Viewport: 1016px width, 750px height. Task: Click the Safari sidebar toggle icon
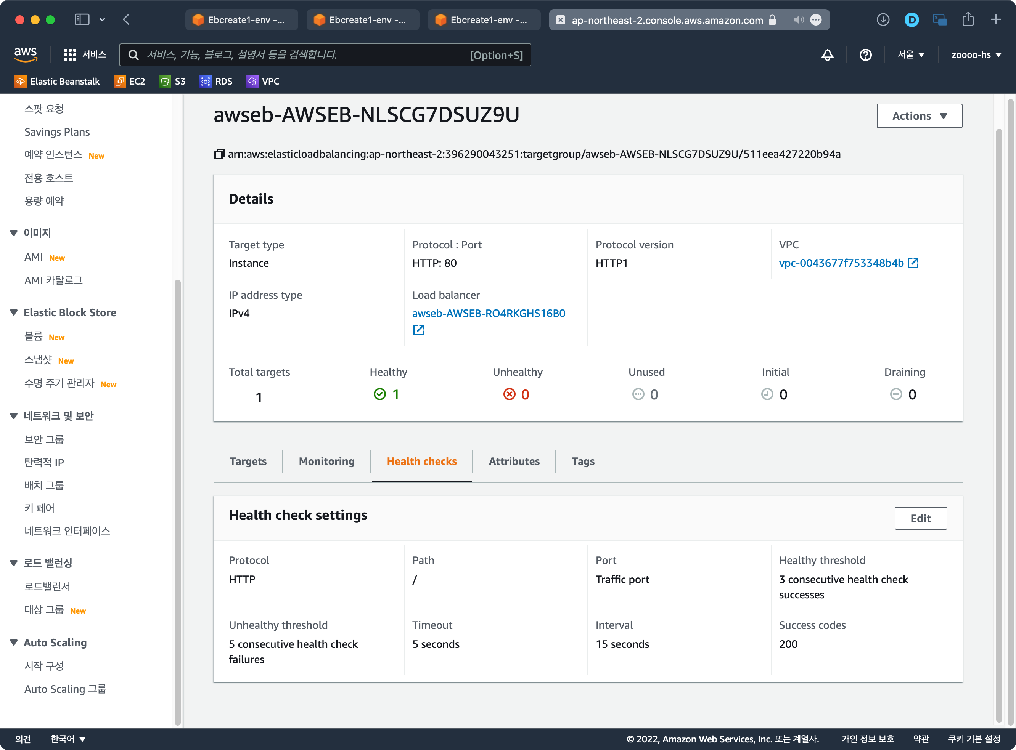coord(82,19)
